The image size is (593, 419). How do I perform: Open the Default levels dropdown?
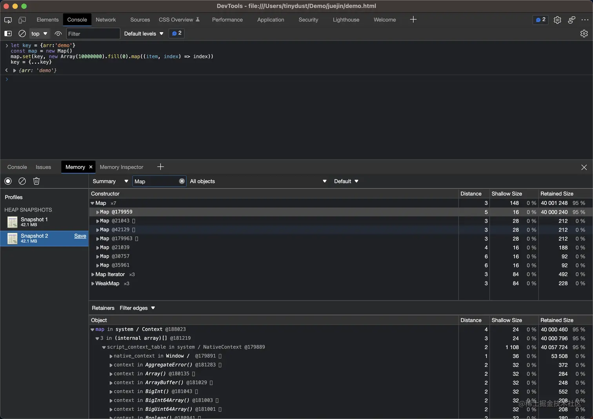tap(144, 34)
